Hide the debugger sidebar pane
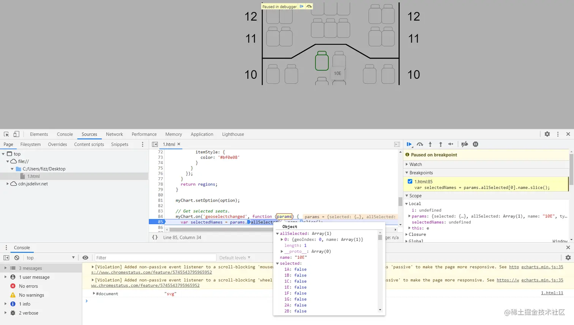The image size is (574, 325). point(397,144)
